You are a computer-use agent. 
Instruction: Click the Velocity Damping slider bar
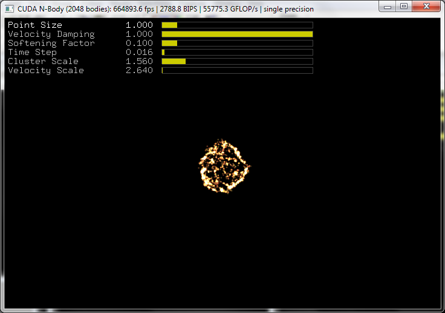click(237, 34)
